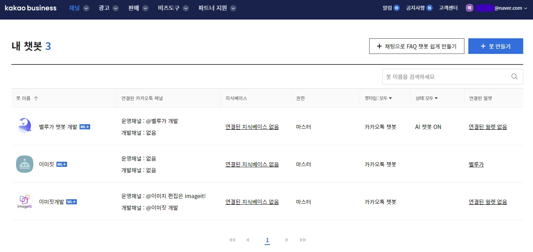The width and height of the screenshot is (533, 252).
Task: Open the 비즈도구 menu
Action: coord(169,8)
